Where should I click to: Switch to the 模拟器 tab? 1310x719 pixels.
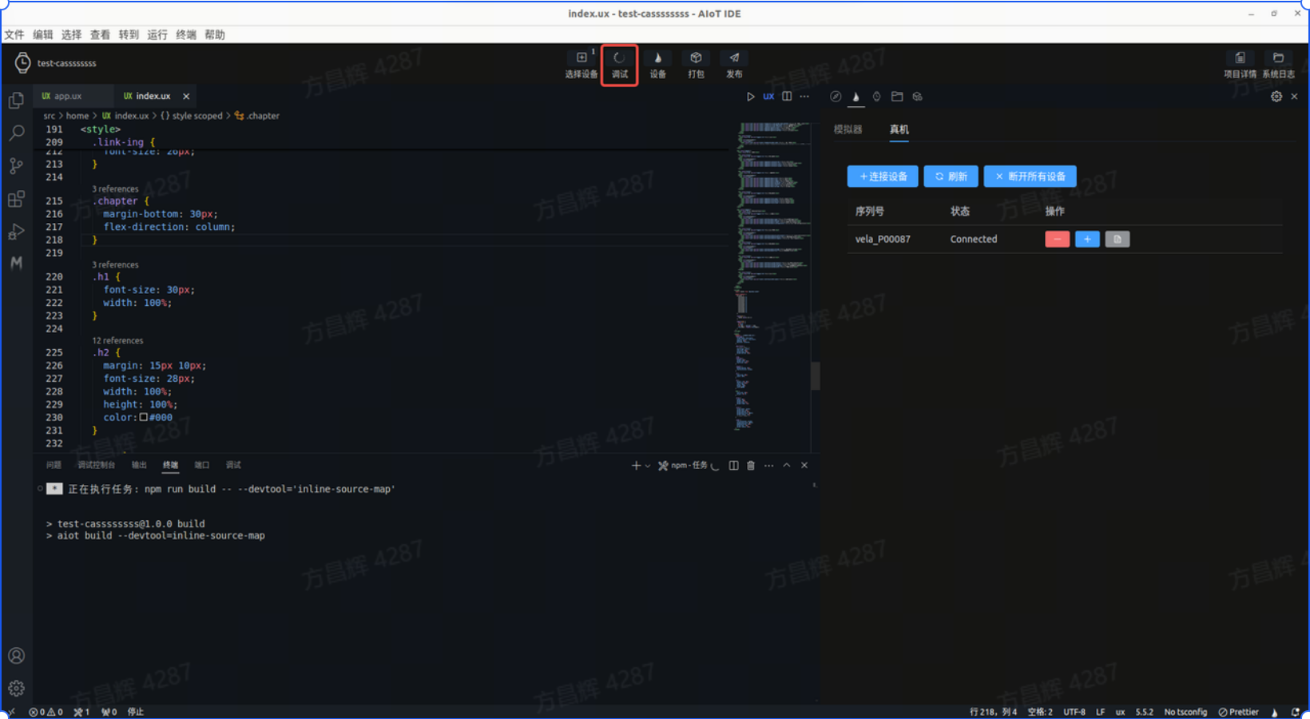point(848,129)
